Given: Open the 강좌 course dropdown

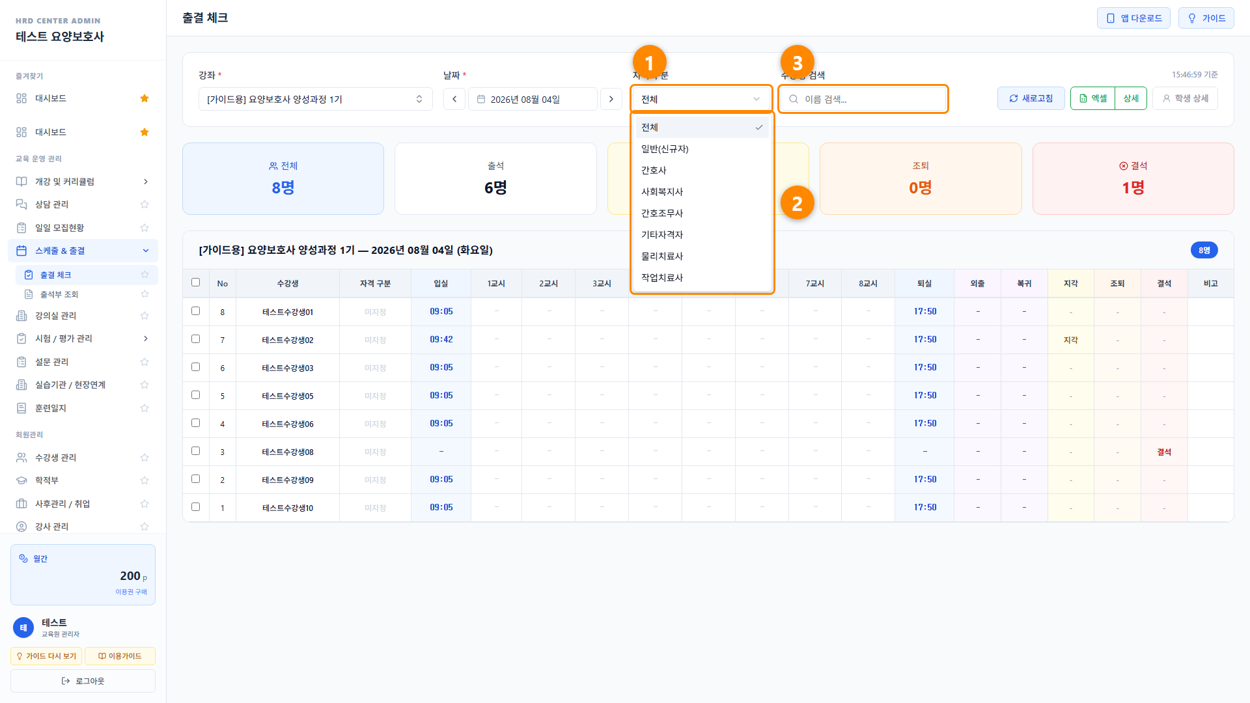Looking at the screenshot, I should click(x=315, y=99).
